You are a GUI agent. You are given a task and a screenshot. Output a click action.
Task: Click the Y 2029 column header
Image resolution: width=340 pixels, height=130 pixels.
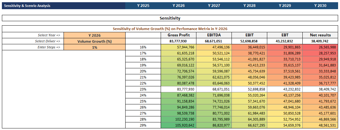tap(285, 6)
